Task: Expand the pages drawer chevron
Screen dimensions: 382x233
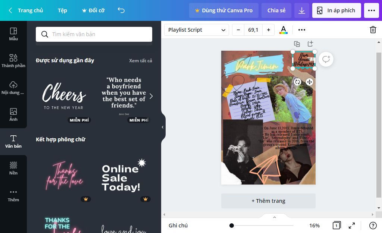Action: [275, 217]
